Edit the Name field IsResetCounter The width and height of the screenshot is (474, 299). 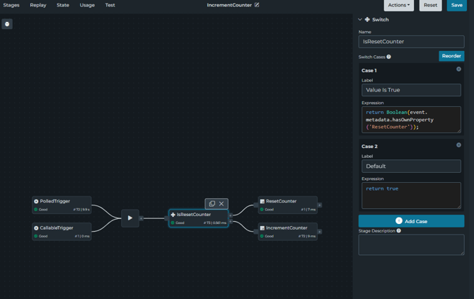(x=411, y=42)
